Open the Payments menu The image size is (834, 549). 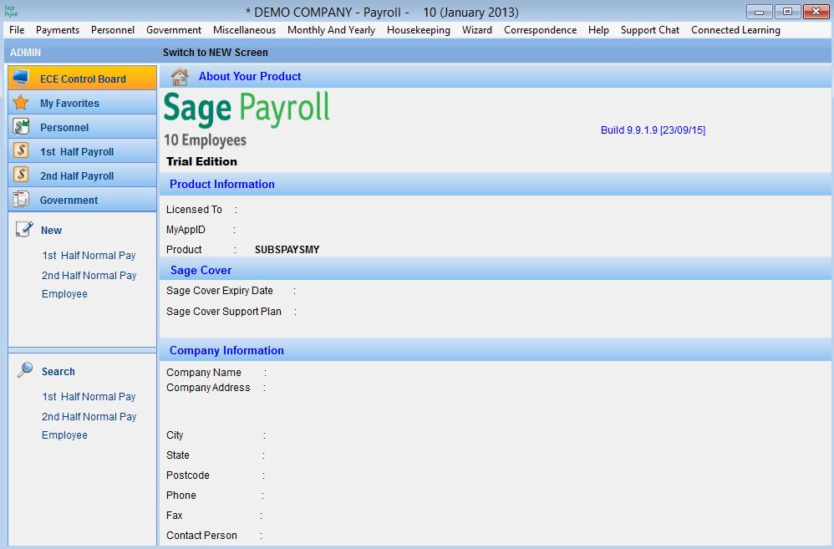coord(58,30)
